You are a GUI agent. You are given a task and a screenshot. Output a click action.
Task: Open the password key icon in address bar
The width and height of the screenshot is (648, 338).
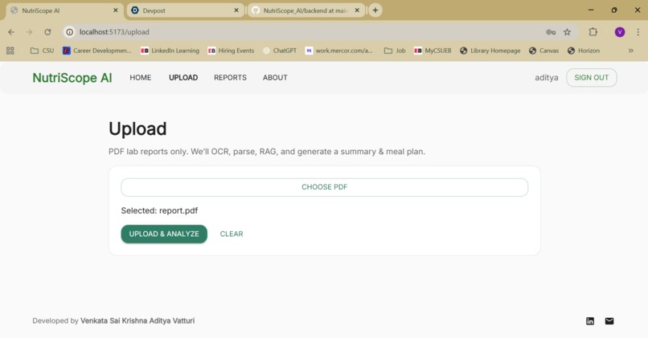point(551,32)
